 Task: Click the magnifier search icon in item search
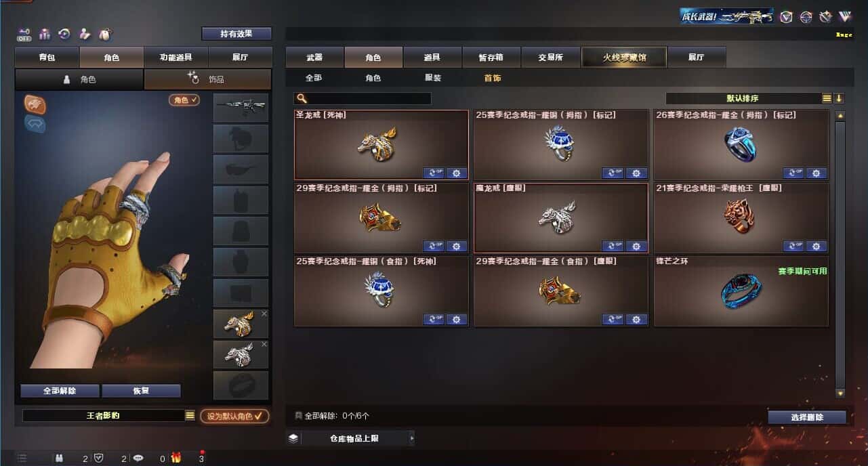coord(302,99)
